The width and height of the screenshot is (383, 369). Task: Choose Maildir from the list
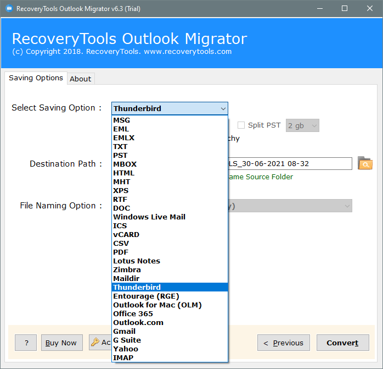170,279
